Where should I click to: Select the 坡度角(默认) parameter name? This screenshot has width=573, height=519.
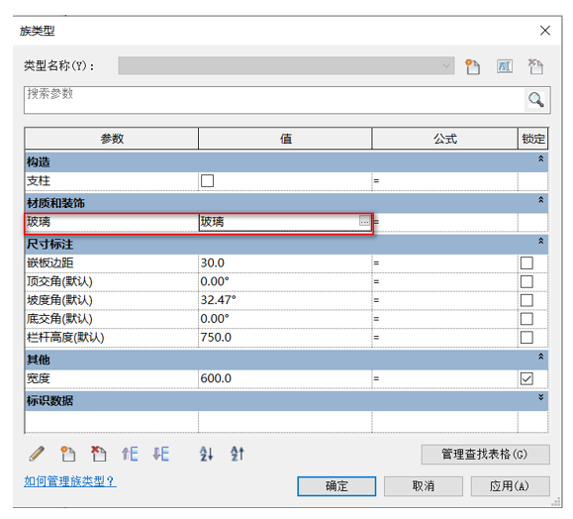click(x=112, y=300)
